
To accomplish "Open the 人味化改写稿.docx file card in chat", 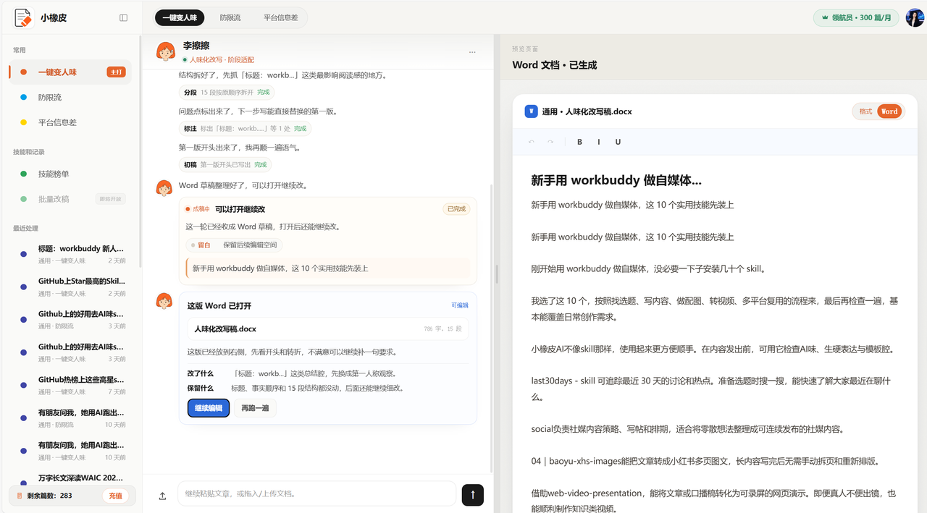I will click(328, 328).
